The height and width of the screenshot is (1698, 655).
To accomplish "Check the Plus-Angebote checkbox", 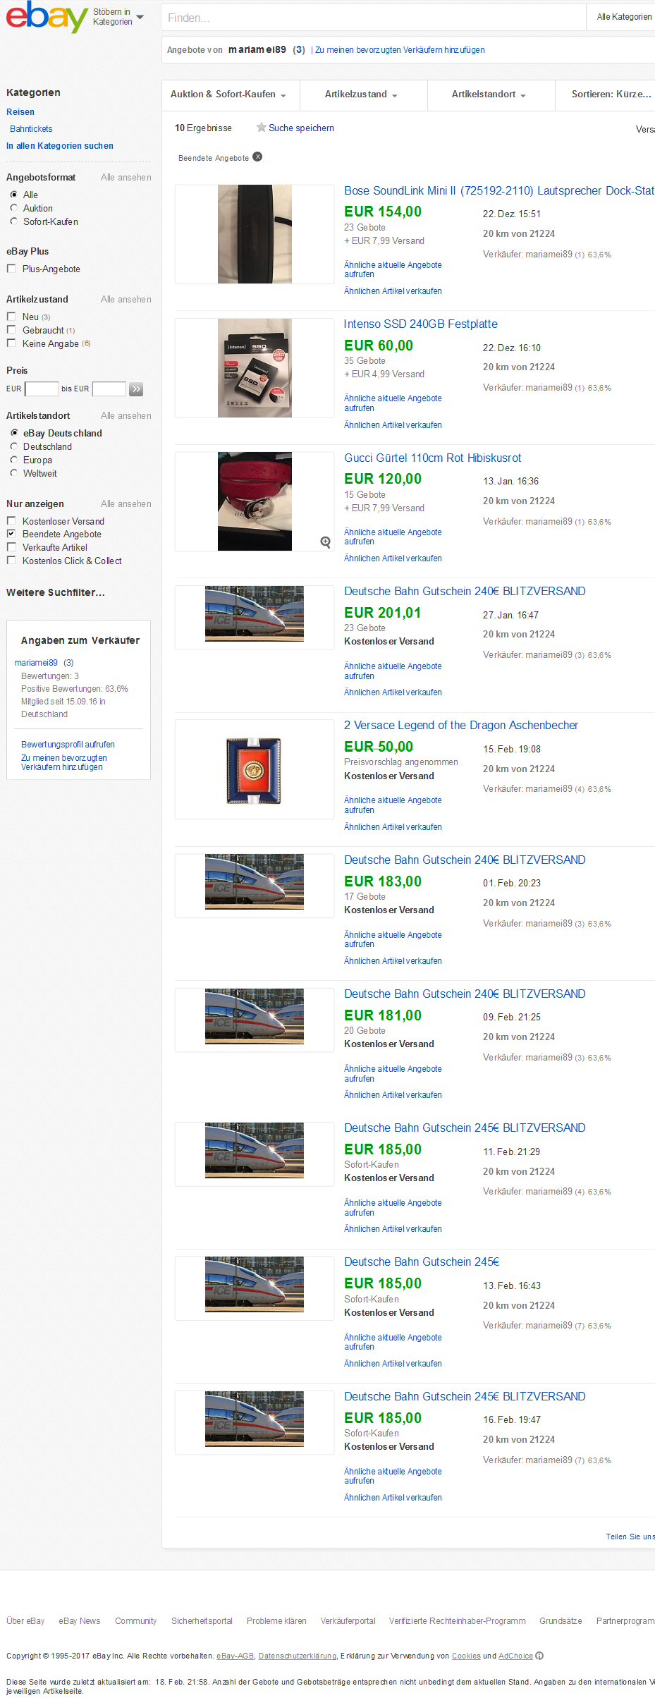I will click(x=11, y=269).
